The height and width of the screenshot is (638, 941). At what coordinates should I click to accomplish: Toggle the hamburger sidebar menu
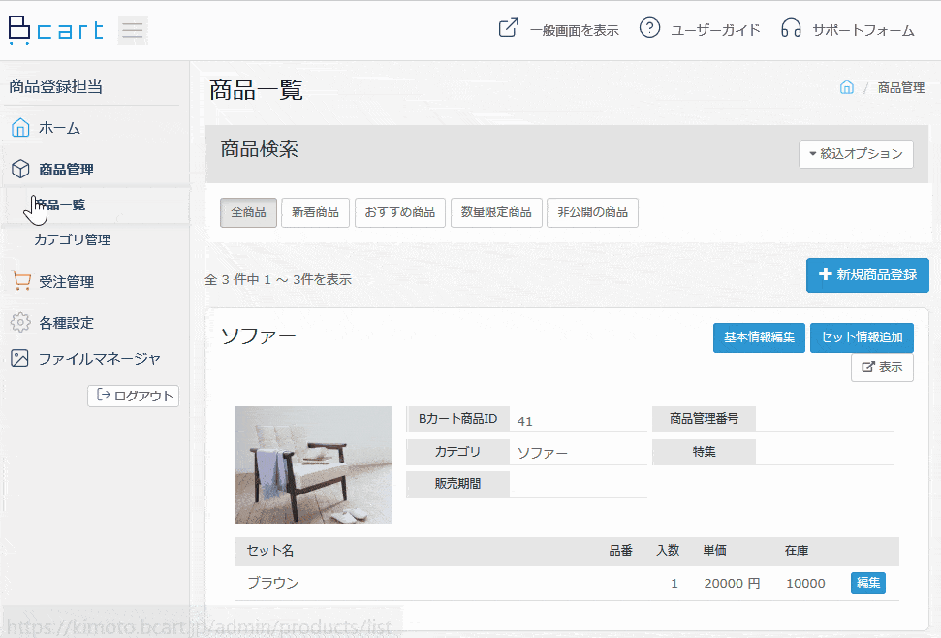point(133,30)
